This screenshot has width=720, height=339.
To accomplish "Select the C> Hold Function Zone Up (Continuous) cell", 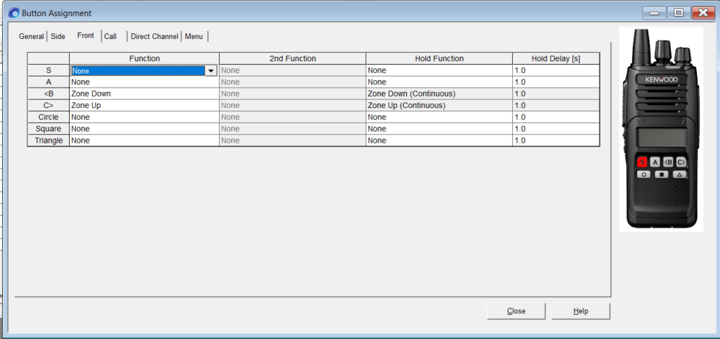I will [439, 106].
